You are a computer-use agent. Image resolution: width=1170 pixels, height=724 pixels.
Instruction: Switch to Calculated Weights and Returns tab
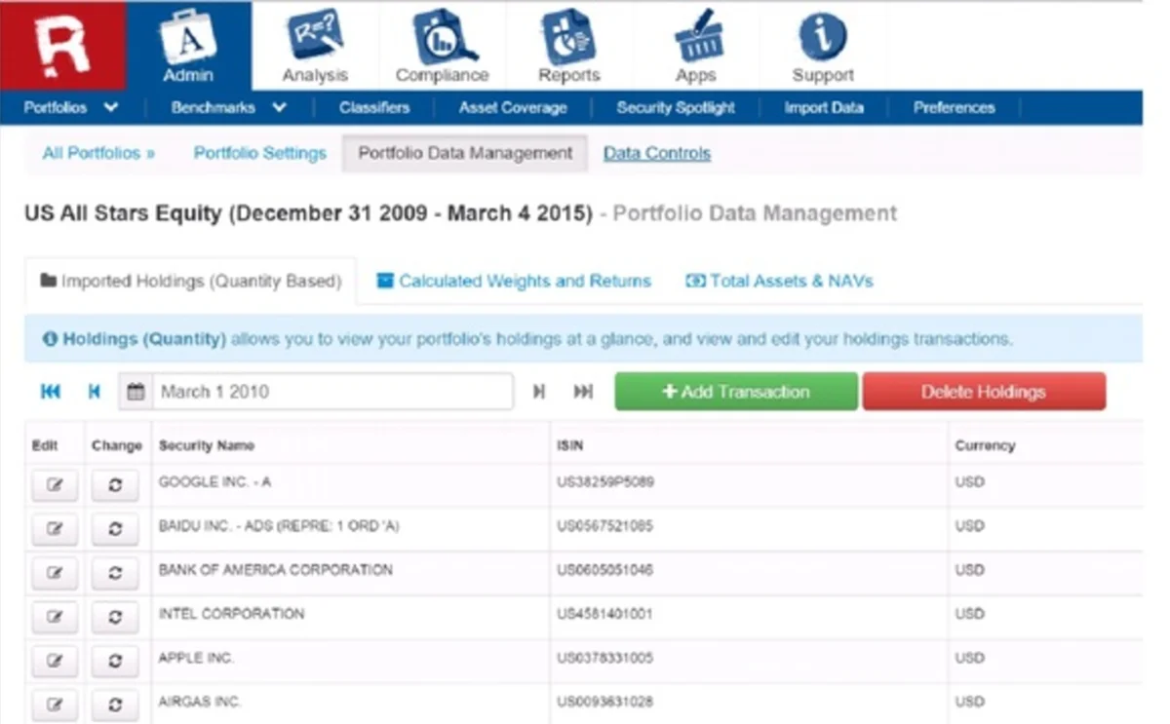tap(514, 281)
